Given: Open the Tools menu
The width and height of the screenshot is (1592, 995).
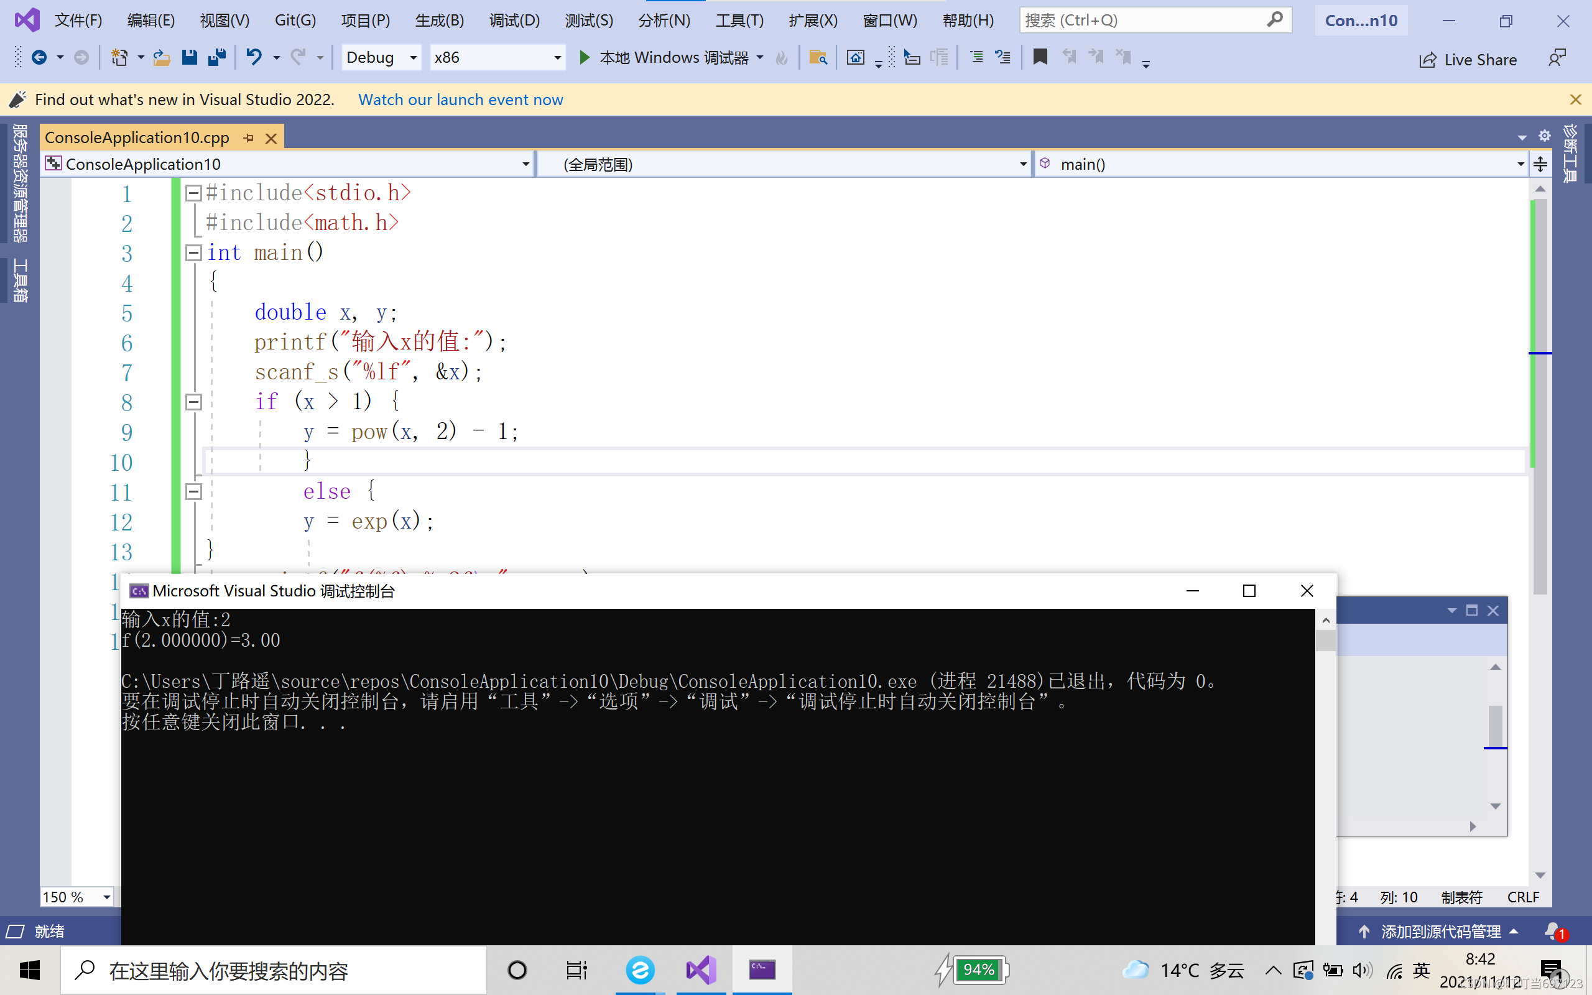Looking at the screenshot, I should coord(739,21).
